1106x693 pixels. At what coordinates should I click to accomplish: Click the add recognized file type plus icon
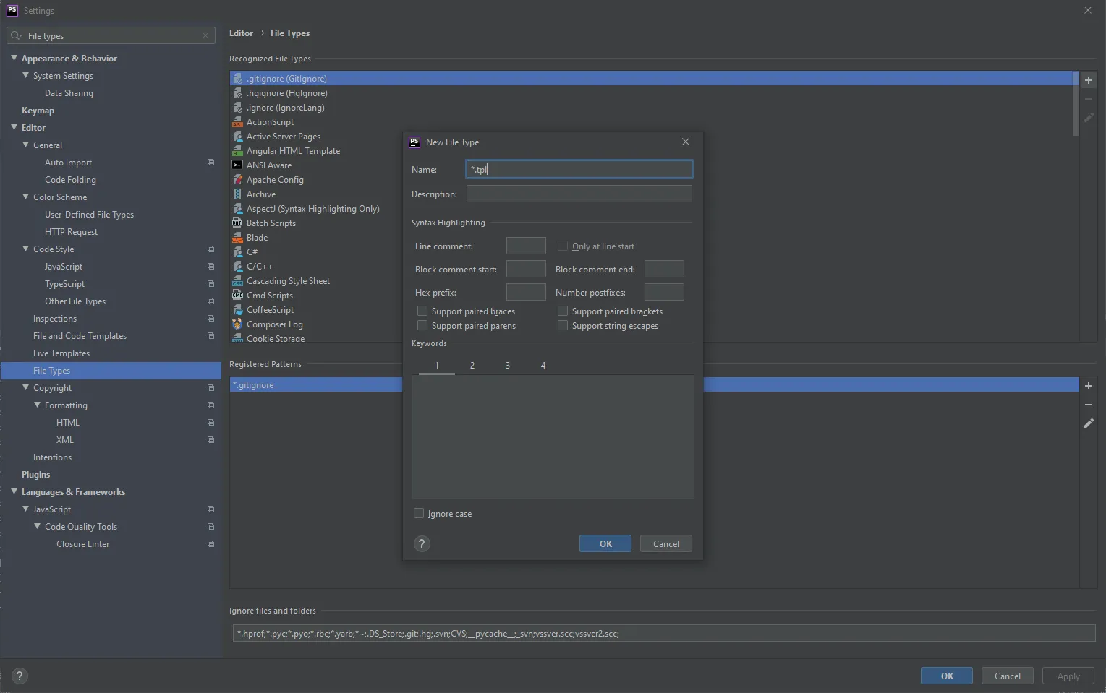1088,80
